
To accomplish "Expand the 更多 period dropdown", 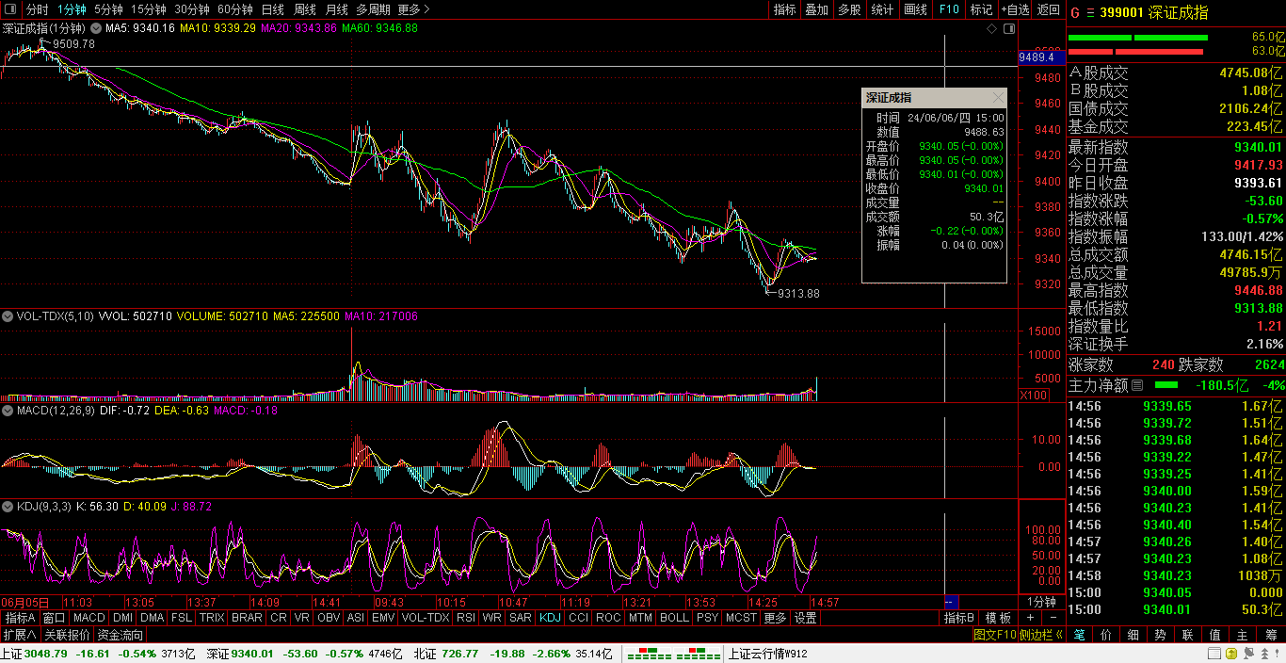I will click(x=413, y=9).
